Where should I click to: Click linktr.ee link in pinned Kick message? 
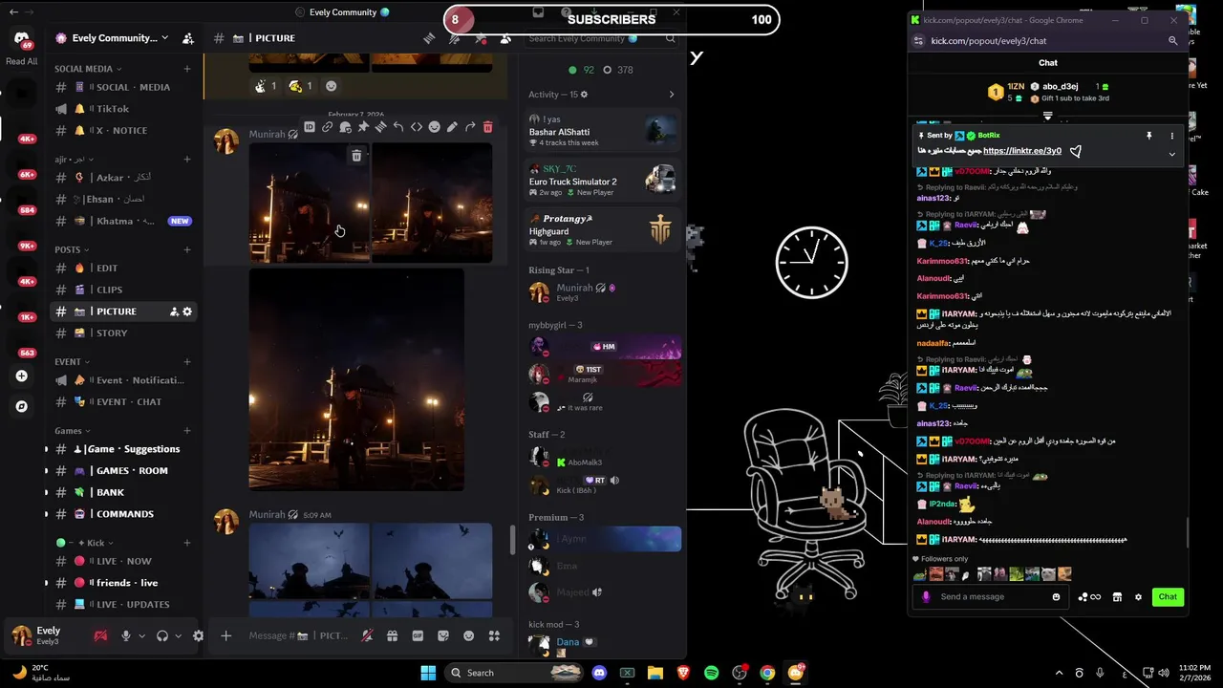tap(1022, 151)
